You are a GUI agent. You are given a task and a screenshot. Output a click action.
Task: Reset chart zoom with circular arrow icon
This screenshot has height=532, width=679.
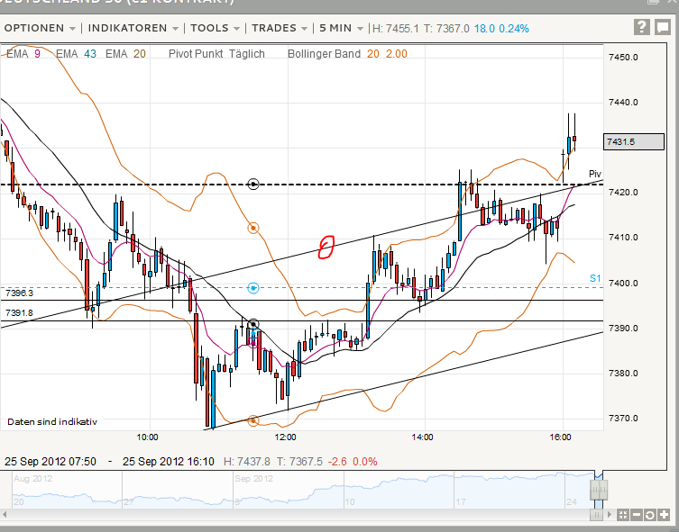coord(650,515)
